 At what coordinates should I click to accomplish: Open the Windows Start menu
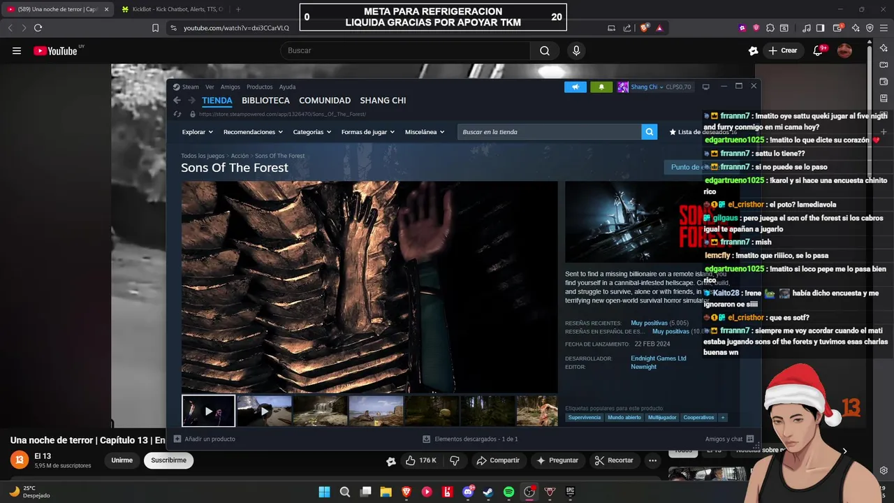point(324,492)
